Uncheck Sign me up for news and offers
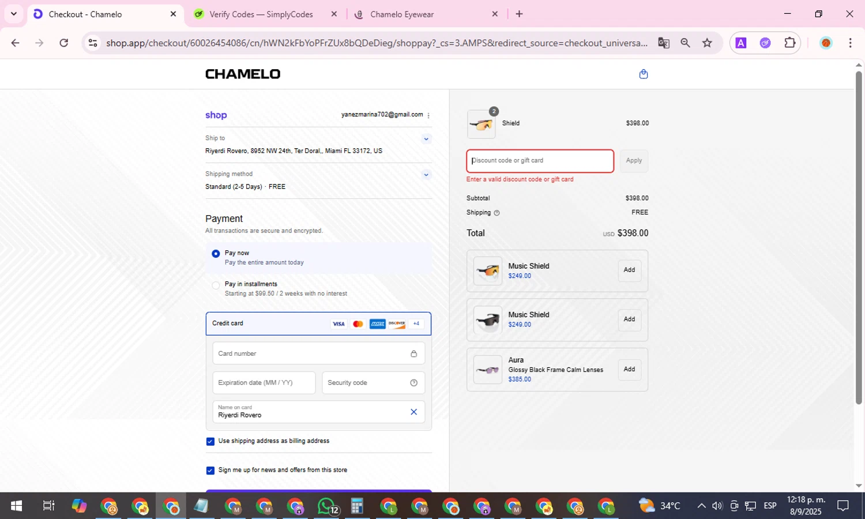This screenshot has height=519, width=865. click(210, 471)
